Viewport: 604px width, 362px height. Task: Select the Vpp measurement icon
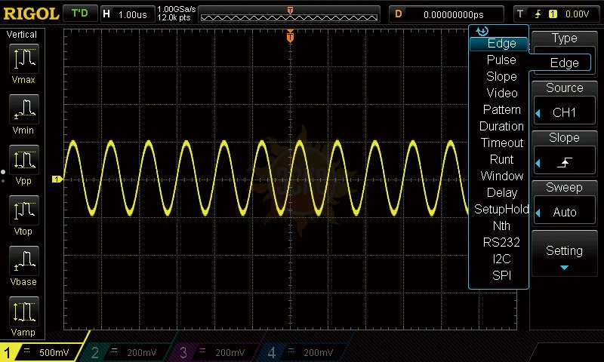[24, 160]
